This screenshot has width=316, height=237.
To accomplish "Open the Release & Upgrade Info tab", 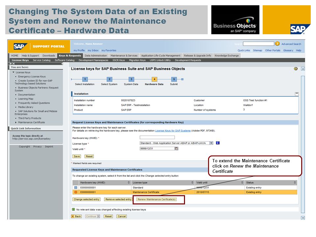I will 197,56.
